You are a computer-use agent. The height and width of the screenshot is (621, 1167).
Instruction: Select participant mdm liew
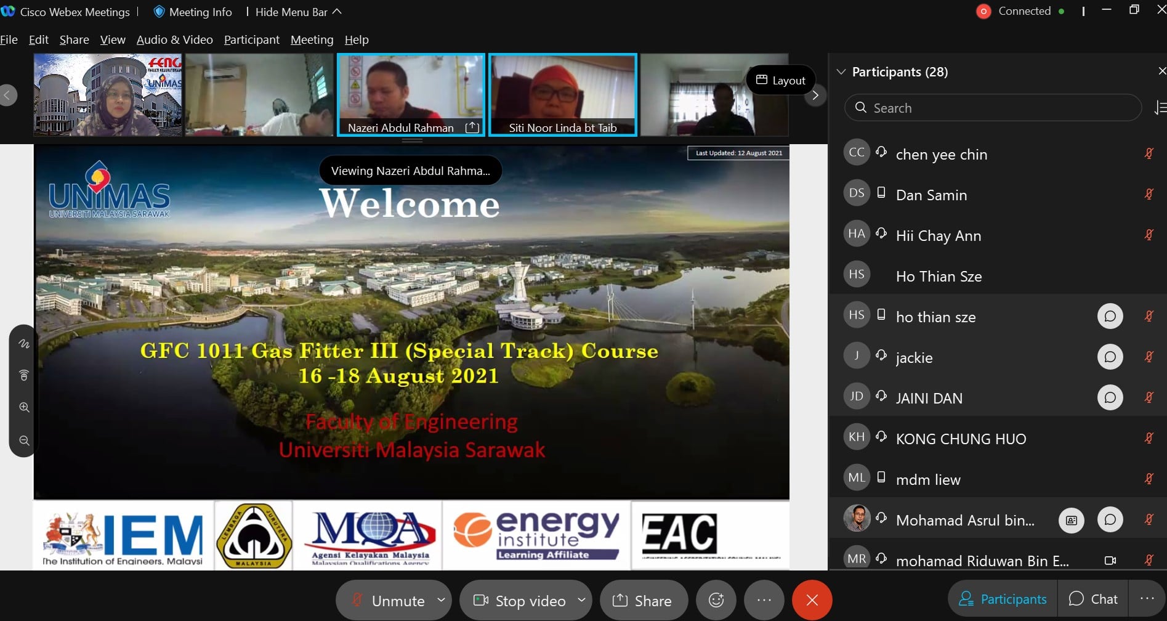tap(998, 479)
